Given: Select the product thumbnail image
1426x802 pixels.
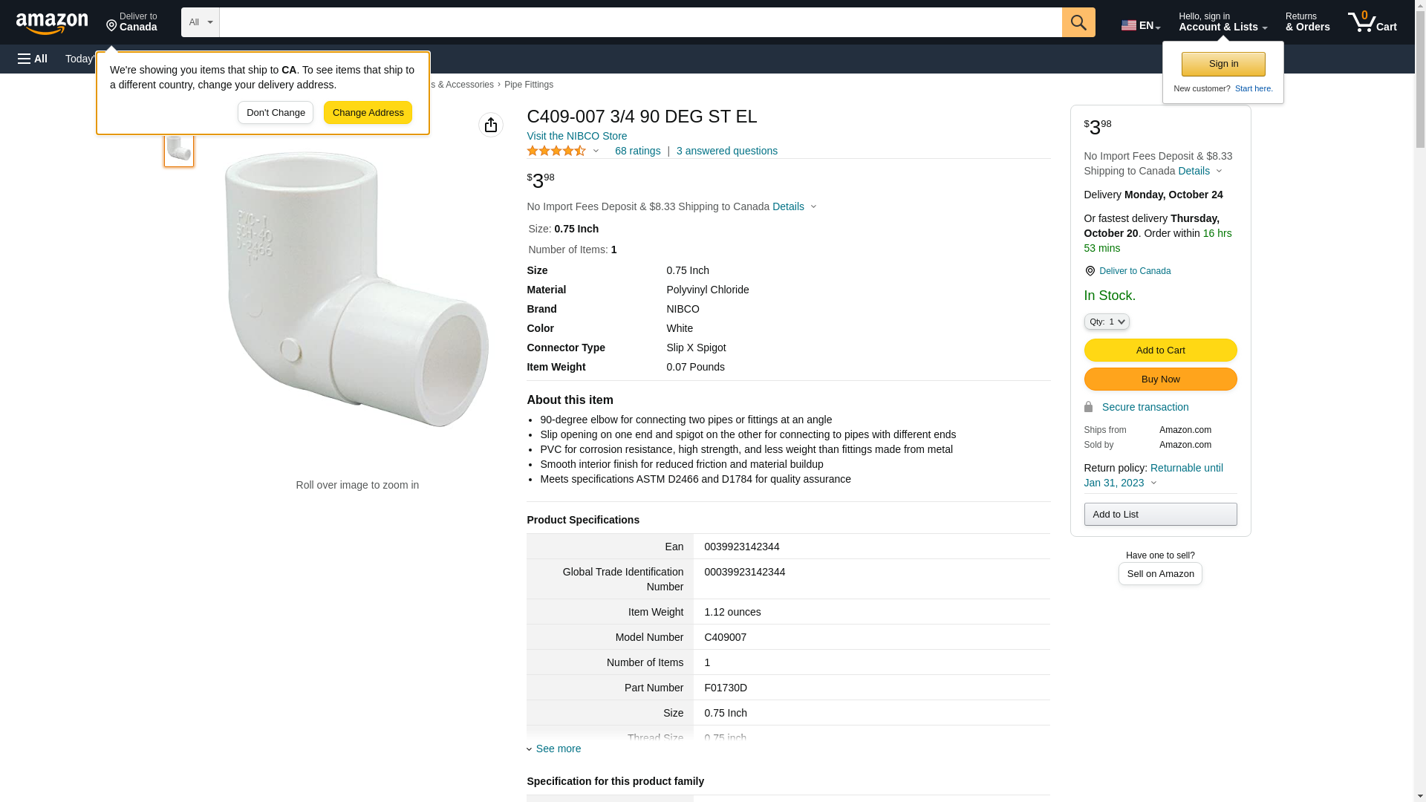Looking at the screenshot, I should pyautogui.click(x=179, y=149).
